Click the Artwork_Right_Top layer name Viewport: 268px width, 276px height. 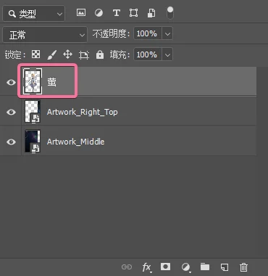[x=83, y=112]
